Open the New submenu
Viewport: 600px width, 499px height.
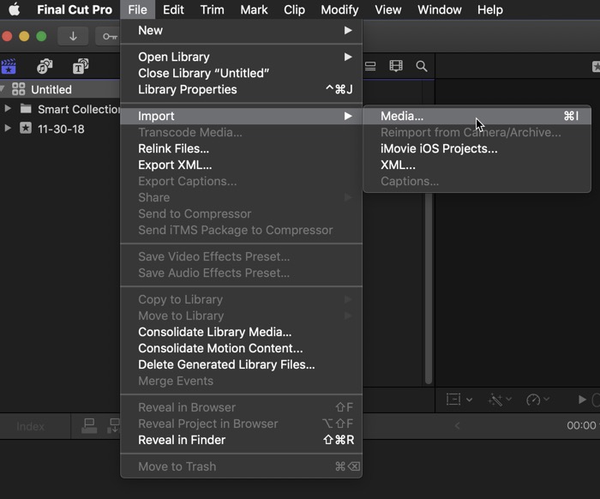[x=241, y=30]
